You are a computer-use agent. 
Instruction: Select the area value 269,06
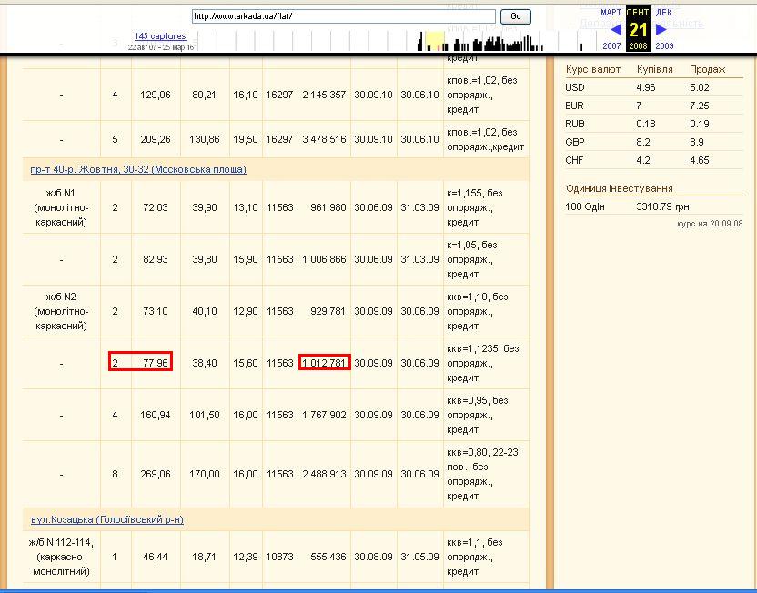pos(156,474)
